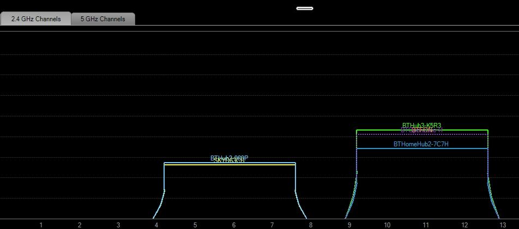Click channel 2 on the axis
This screenshot has width=519, height=229.
[80, 225]
